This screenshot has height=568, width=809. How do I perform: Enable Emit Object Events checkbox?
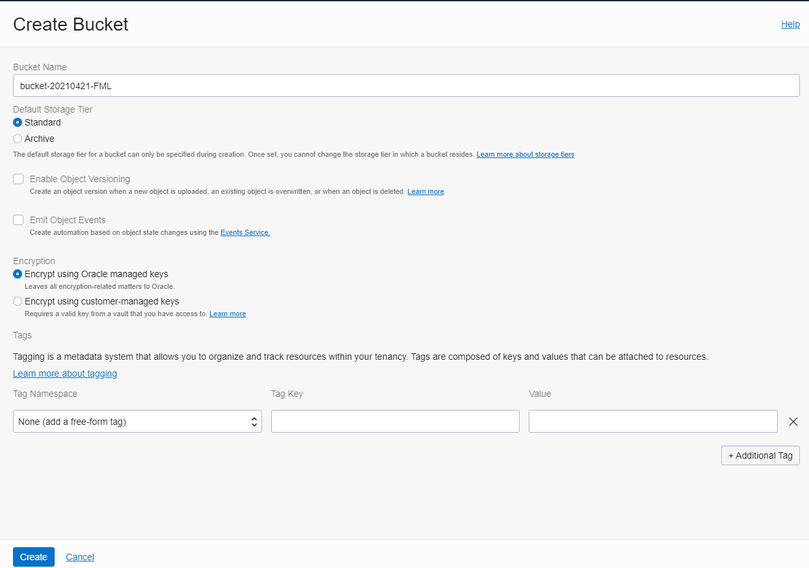click(18, 220)
